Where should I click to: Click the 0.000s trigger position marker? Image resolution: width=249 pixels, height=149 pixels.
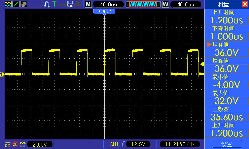[x=104, y=12]
